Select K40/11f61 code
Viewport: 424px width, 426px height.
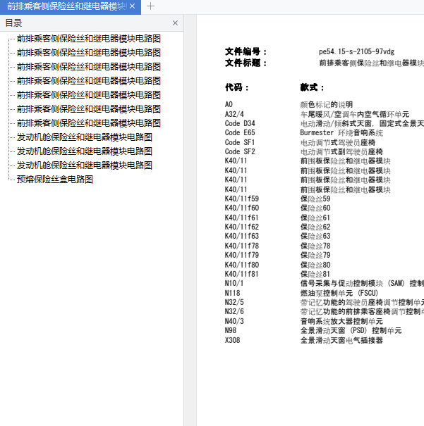242,218
